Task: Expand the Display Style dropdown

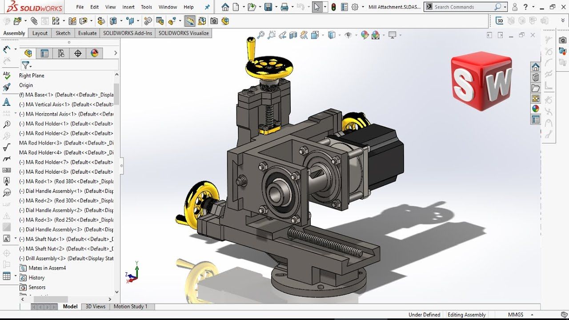Action: 339,36
